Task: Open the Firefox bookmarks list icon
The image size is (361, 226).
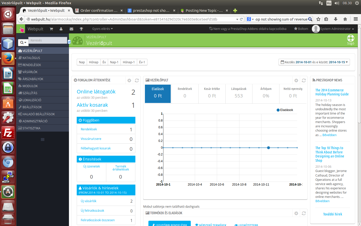Action: (x=326, y=19)
